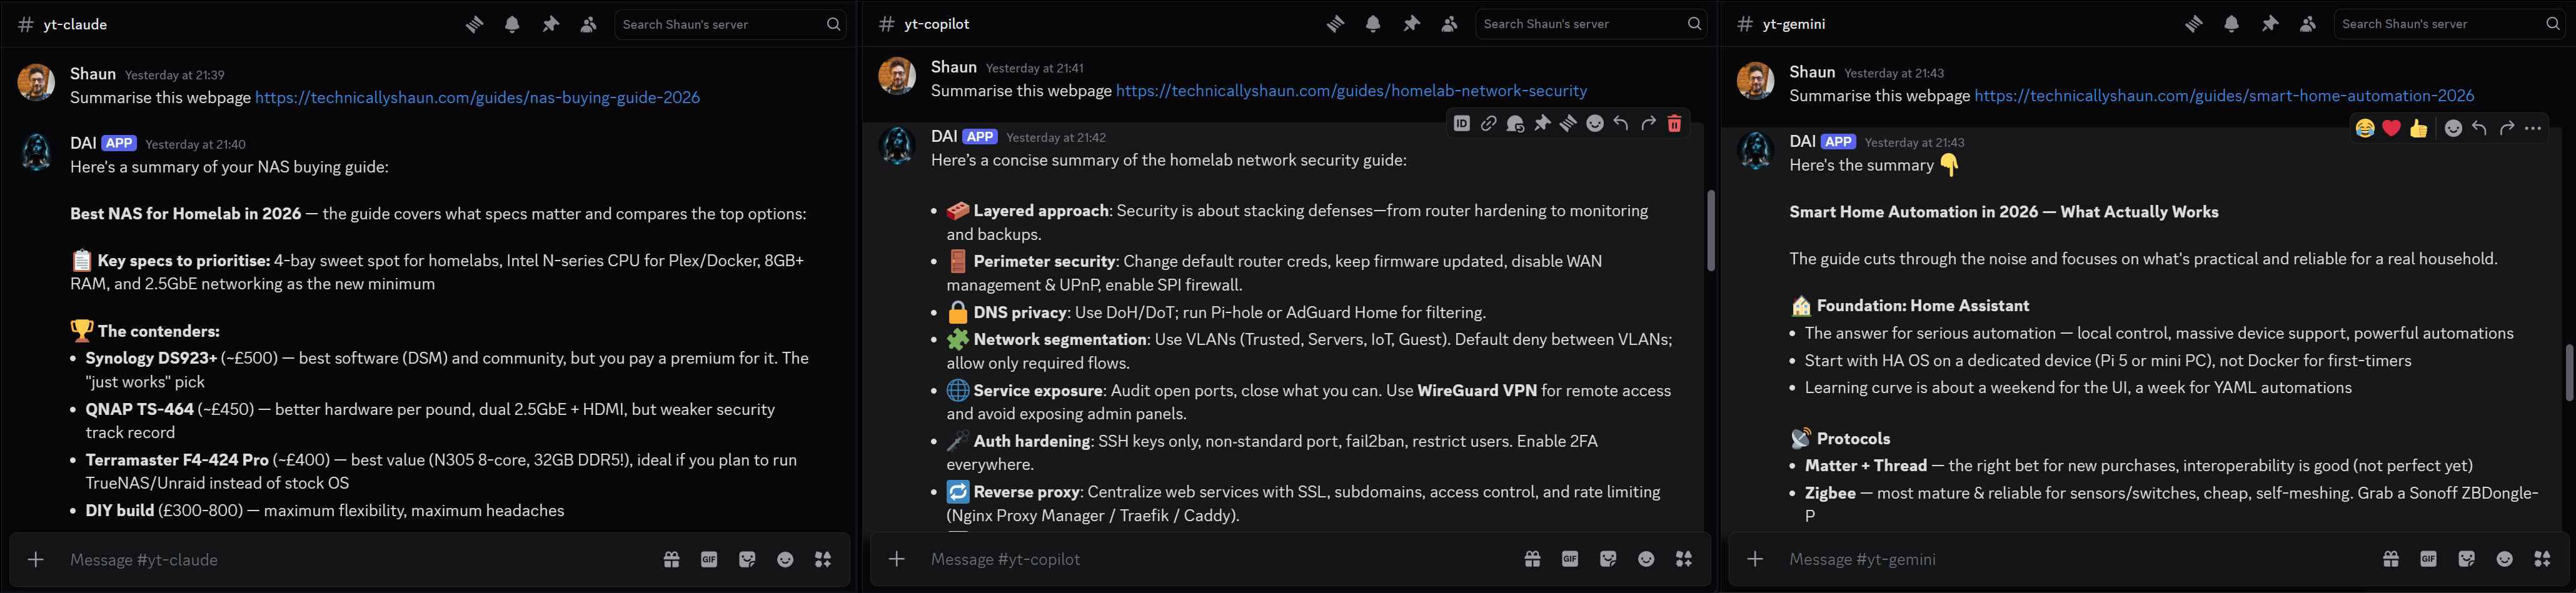Viewport: 2576px width, 593px height.
Task: Reply to DAI's message in yt-copilot
Action: tap(1621, 123)
